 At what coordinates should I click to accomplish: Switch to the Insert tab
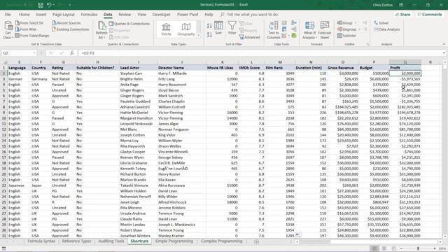click(x=41, y=14)
